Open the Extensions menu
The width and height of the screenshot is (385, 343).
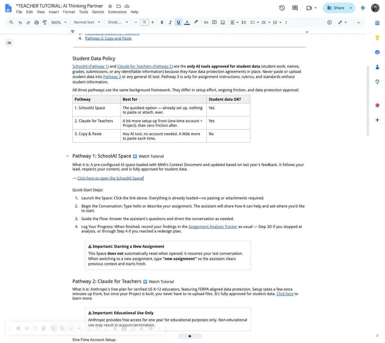click(117, 12)
